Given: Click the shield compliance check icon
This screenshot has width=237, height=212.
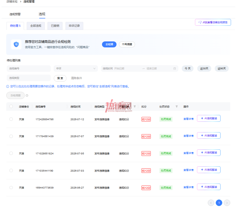Looking at the screenshot, I should [x=16, y=44].
